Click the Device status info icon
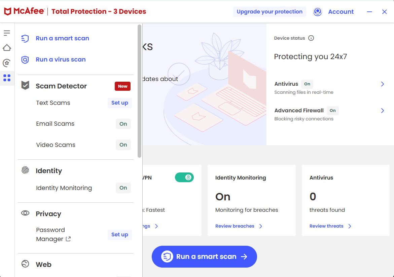394x277 pixels. pos(311,38)
